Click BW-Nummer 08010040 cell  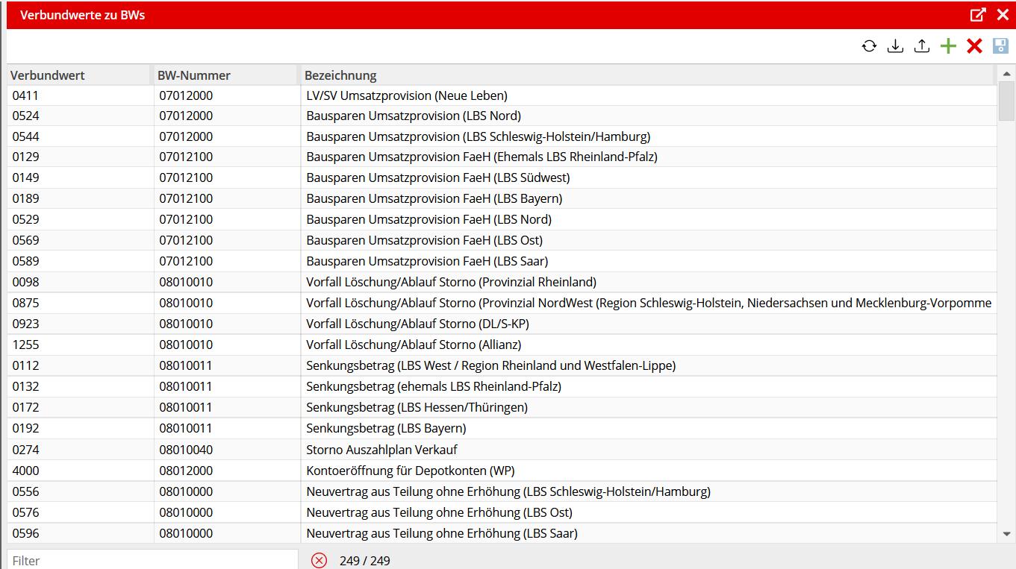pyautogui.click(x=227, y=450)
